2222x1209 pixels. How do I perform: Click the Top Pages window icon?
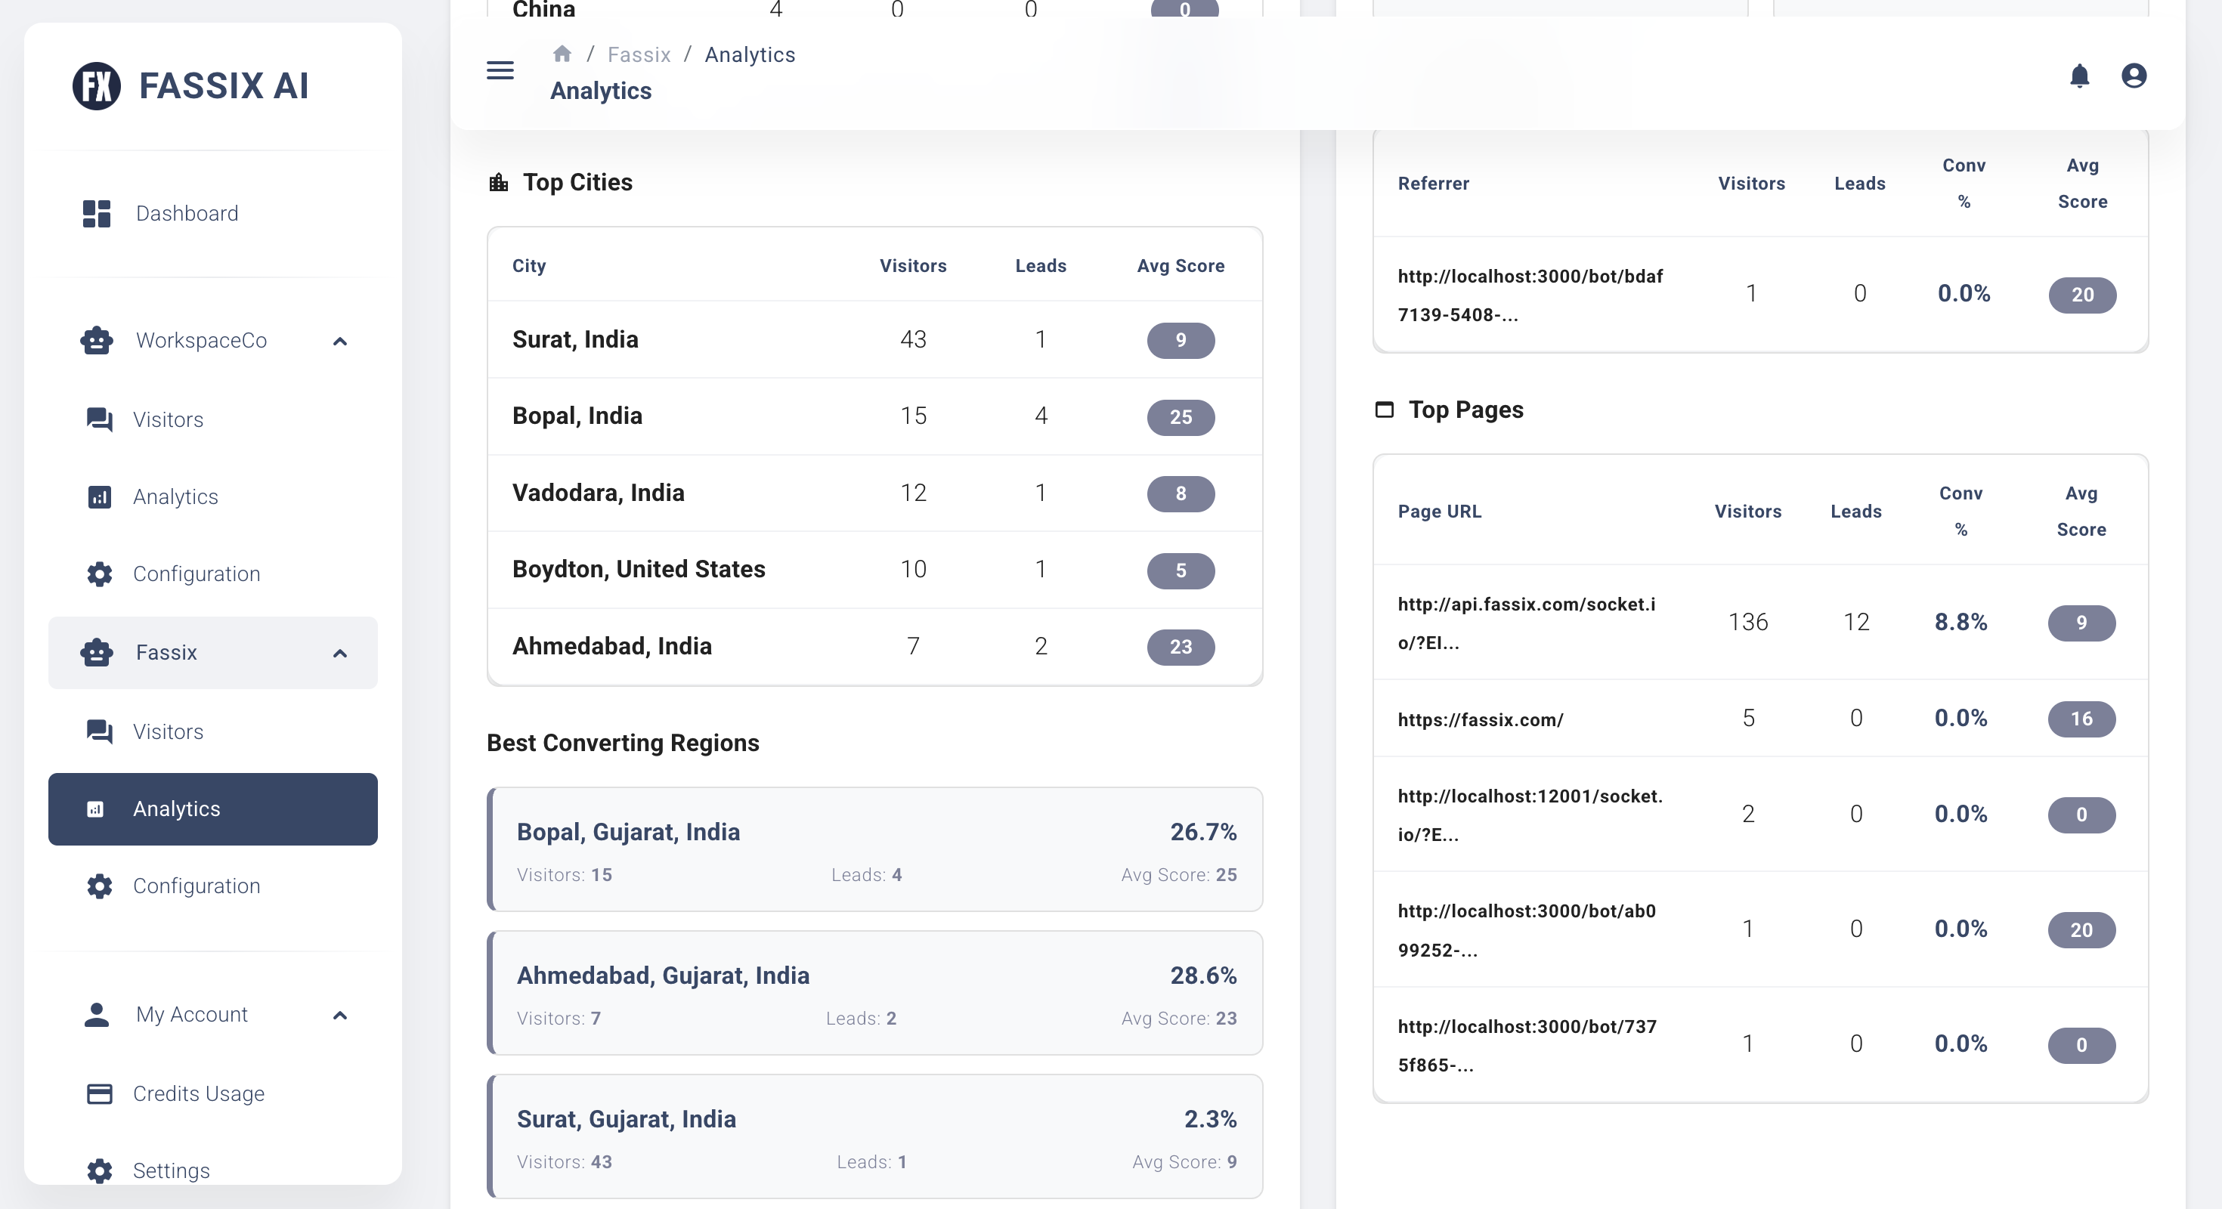point(1385,410)
